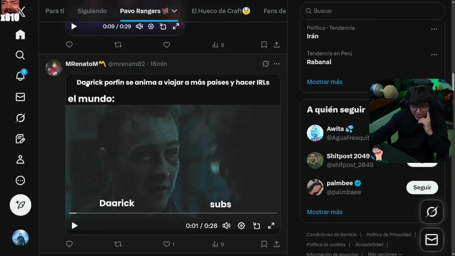Expand upper video to fullscreen
The height and width of the screenshot is (256, 455).
pyautogui.click(x=176, y=26)
